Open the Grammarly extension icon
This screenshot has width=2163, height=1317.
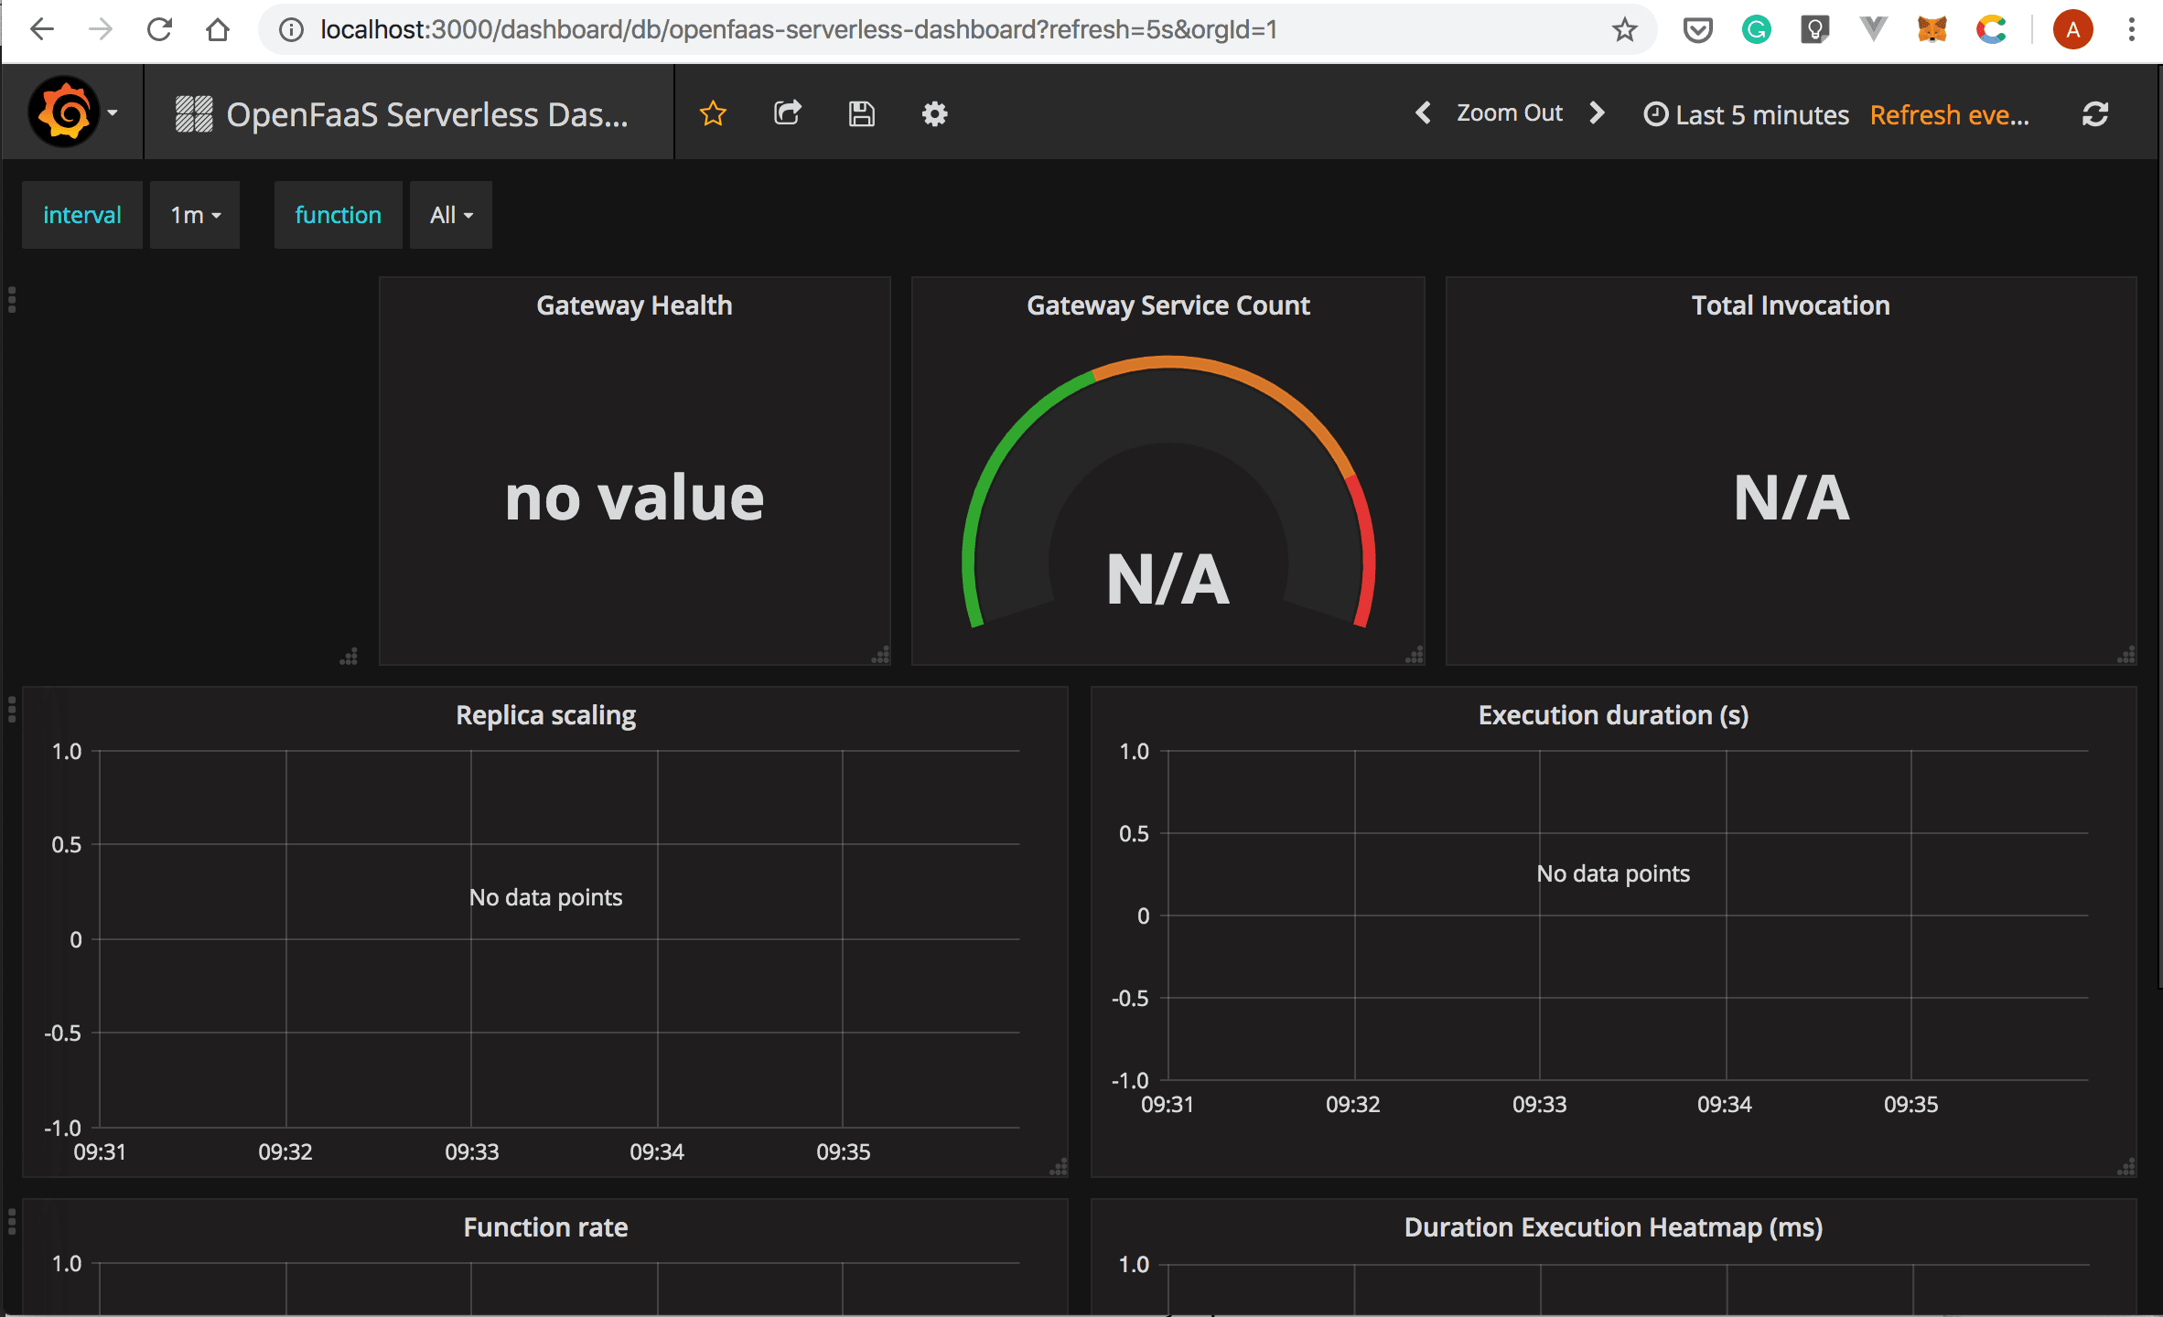[x=1756, y=30]
